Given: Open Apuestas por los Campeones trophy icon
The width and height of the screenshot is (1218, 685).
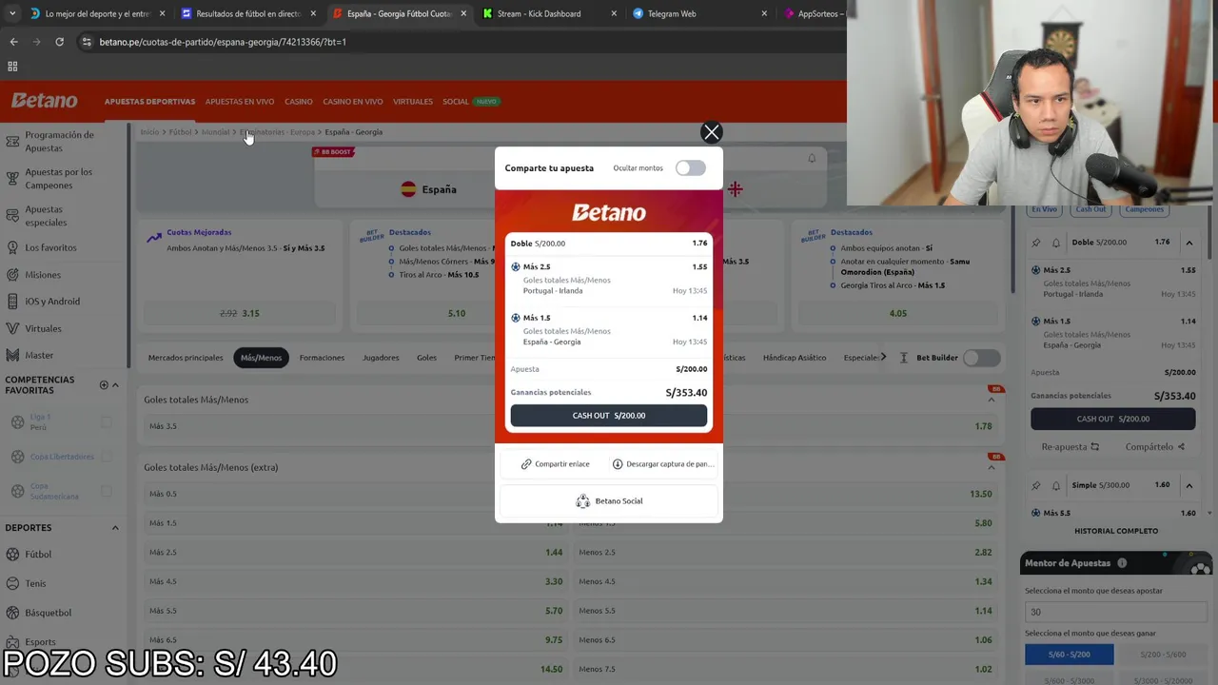Looking at the screenshot, I should [x=12, y=179].
